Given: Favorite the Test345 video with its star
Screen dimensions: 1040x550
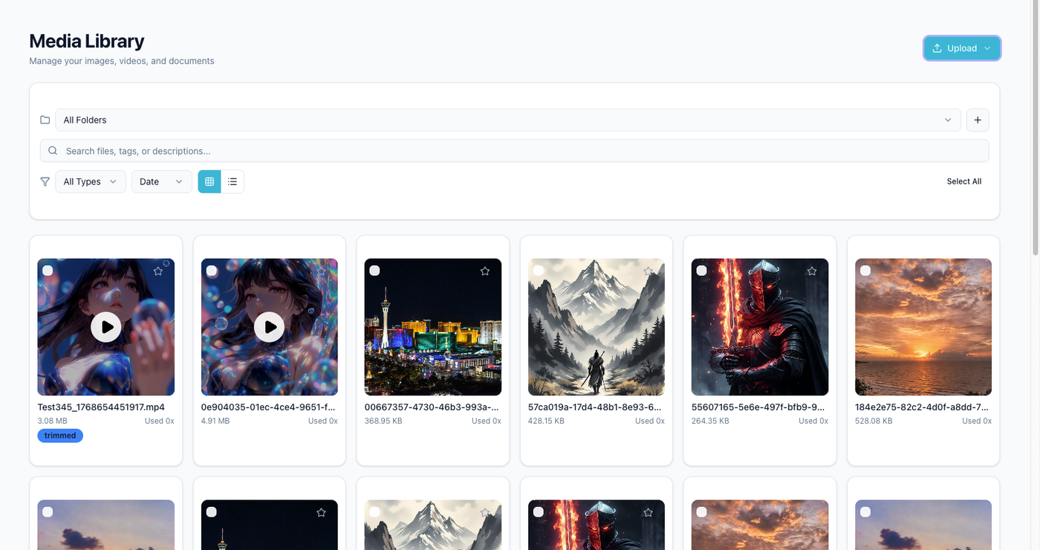Looking at the screenshot, I should (158, 271).
